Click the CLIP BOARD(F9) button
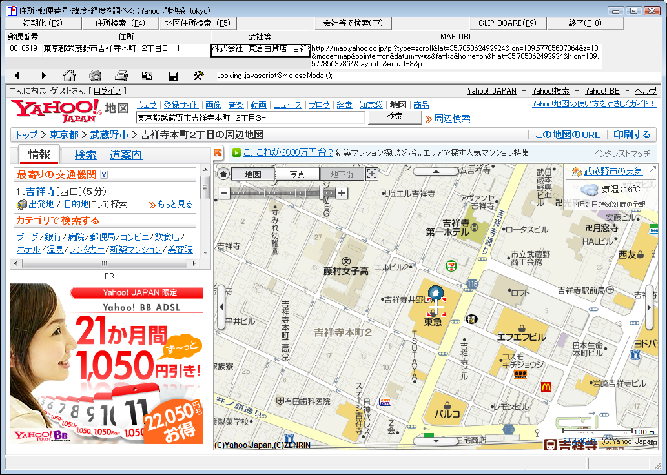 pyautogui.click(x=508, y=23)
